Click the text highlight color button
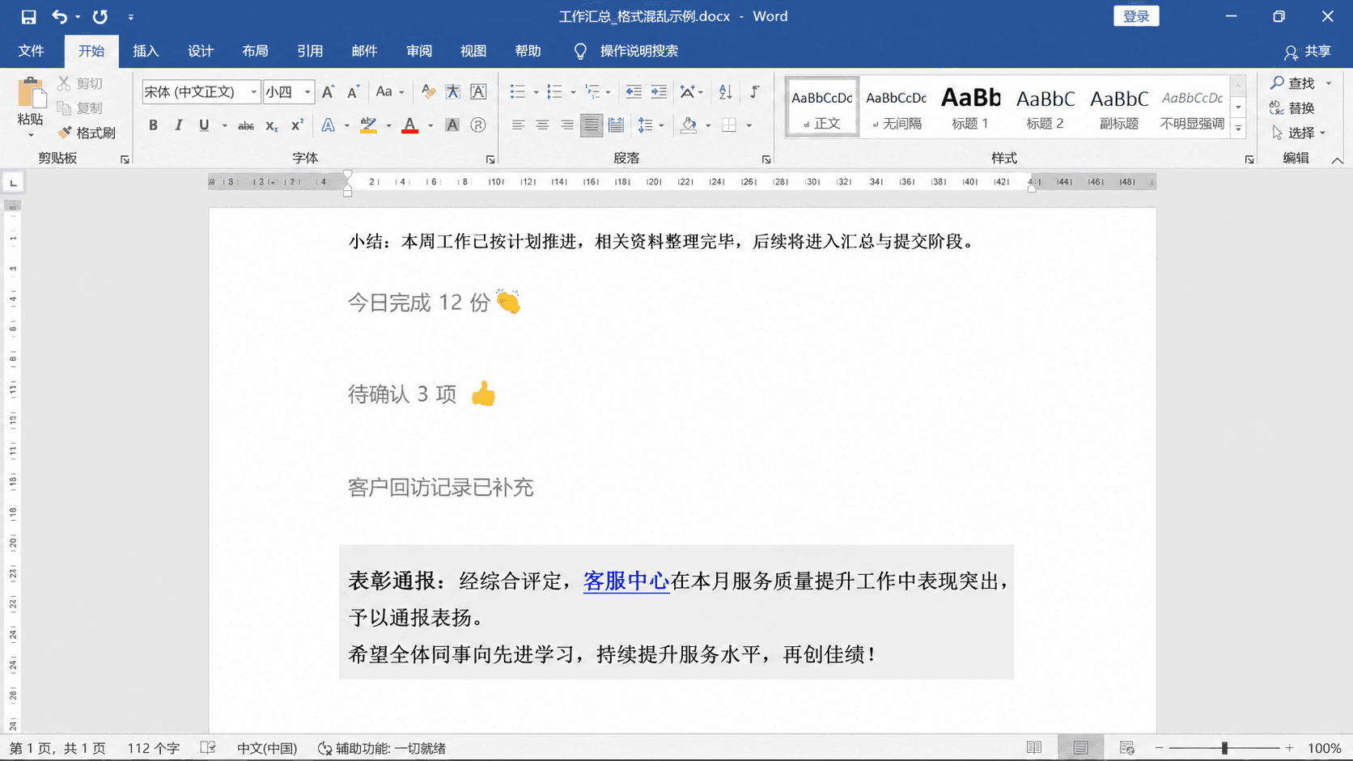Image resolution: width=1353 pixels, height=761 pixels. (368, 125)
